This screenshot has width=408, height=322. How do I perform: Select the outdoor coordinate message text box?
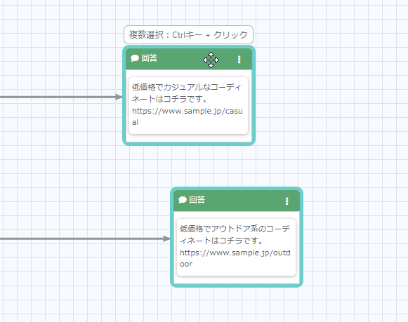click(x=236, y=247)
